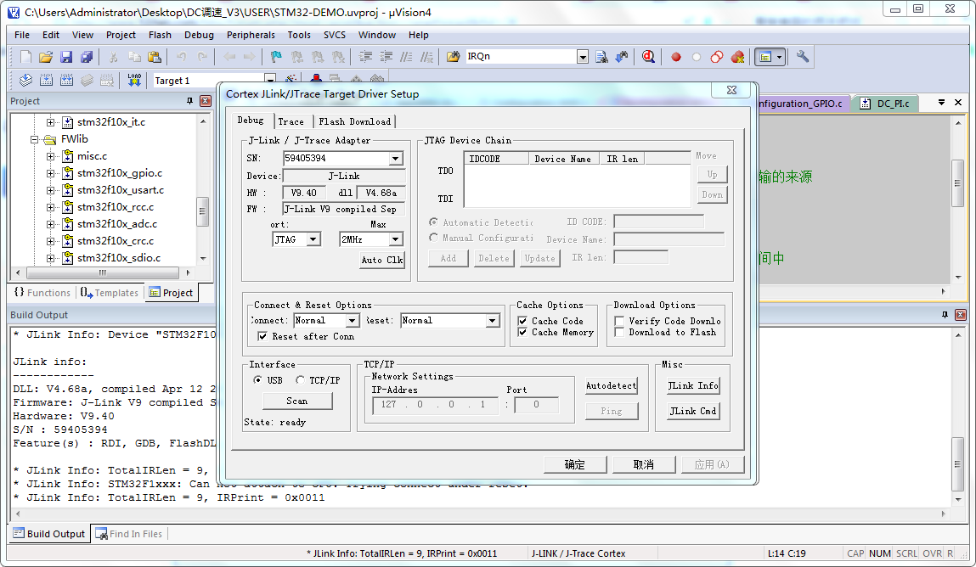The image size is (976, 567).
Task: Switch to the Trace tab
Action: pyautogui.click(x=291, y=122)
